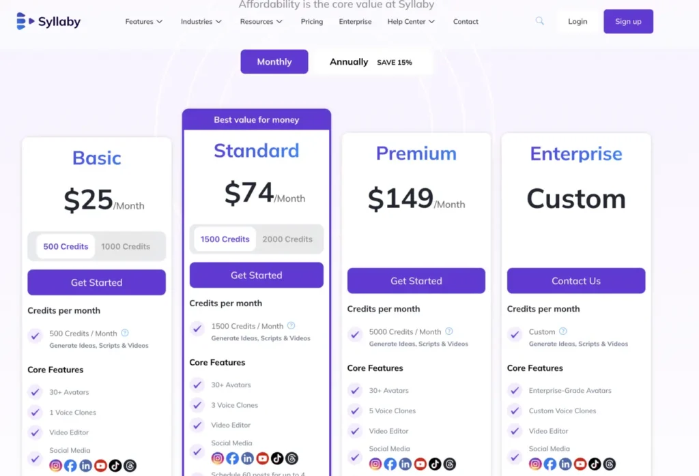Click the search icon in the navigation bar
The image size is (699, 476).
[539, 21]
